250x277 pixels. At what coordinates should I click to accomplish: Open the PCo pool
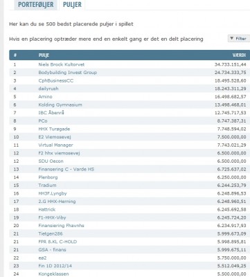[43, 120]
